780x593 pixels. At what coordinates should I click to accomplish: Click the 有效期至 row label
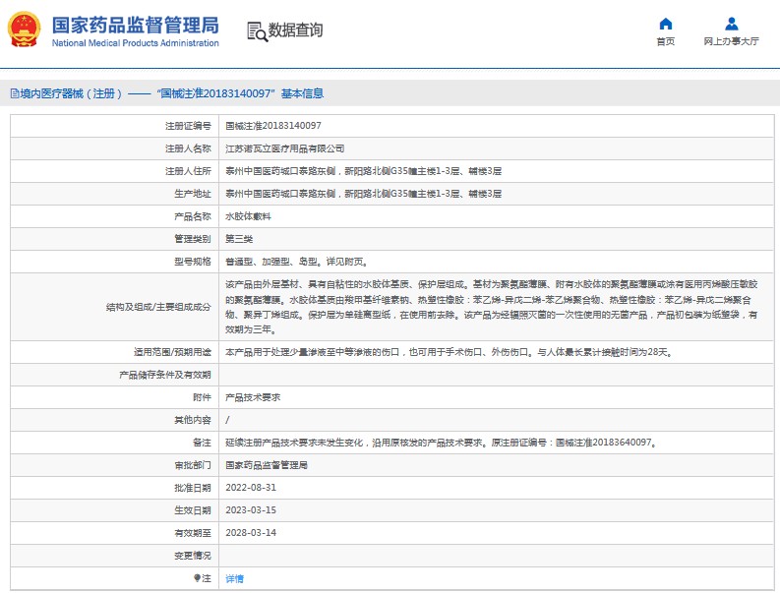point(193,533)
